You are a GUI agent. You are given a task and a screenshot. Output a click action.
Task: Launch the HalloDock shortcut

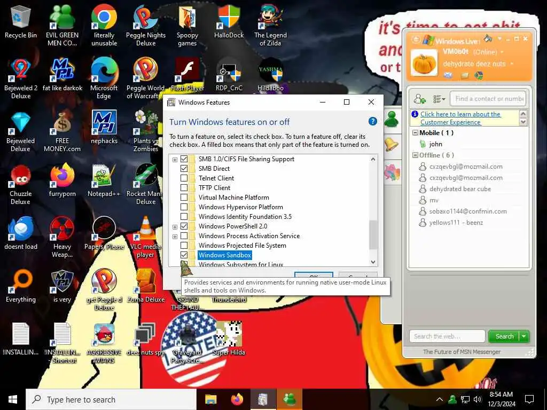tap(229, 21)
